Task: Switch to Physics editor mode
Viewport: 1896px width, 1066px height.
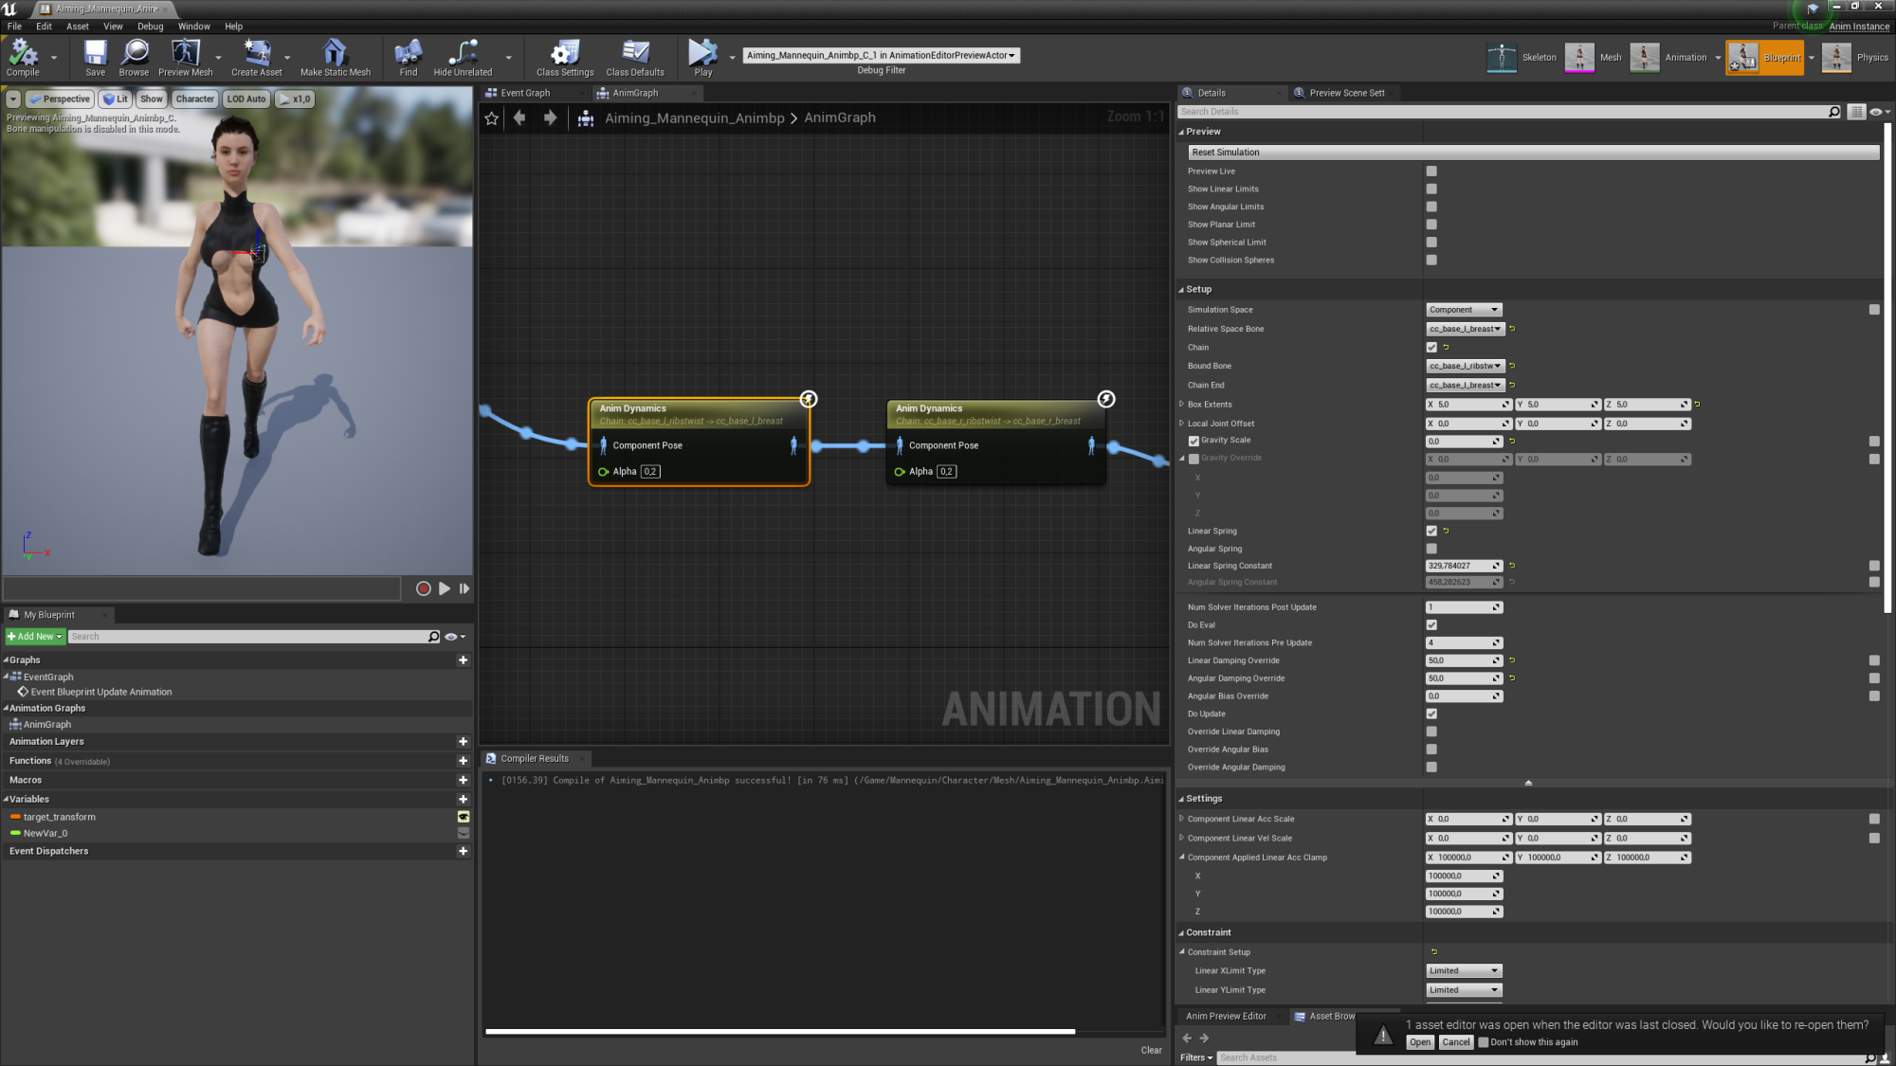Action: (x=1856, y=58)
